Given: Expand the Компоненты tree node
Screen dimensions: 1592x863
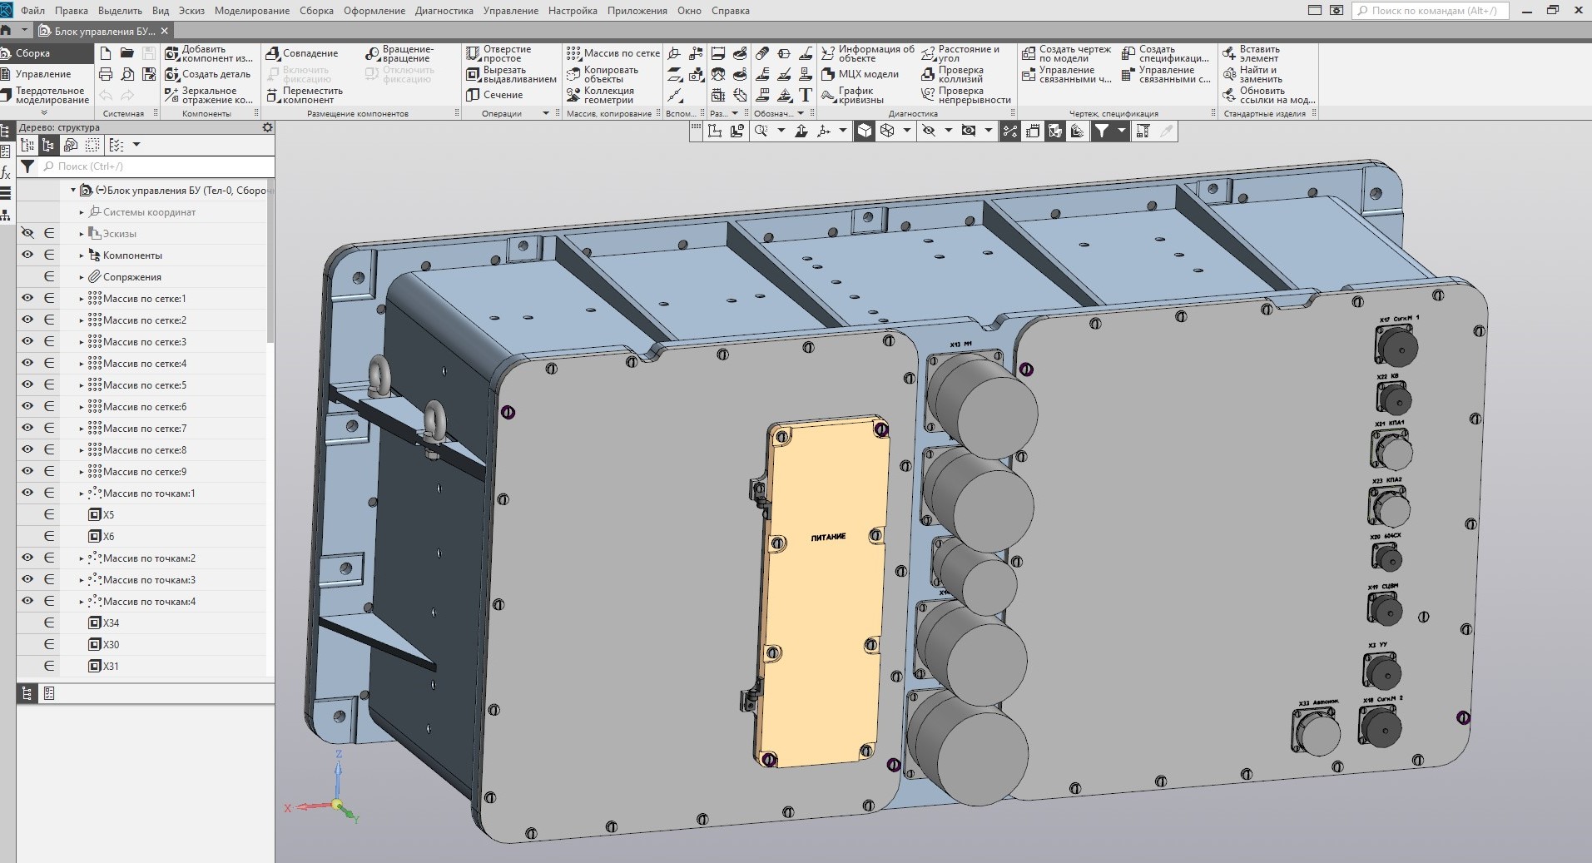Looking at the screenshot, I should [82, 255].
